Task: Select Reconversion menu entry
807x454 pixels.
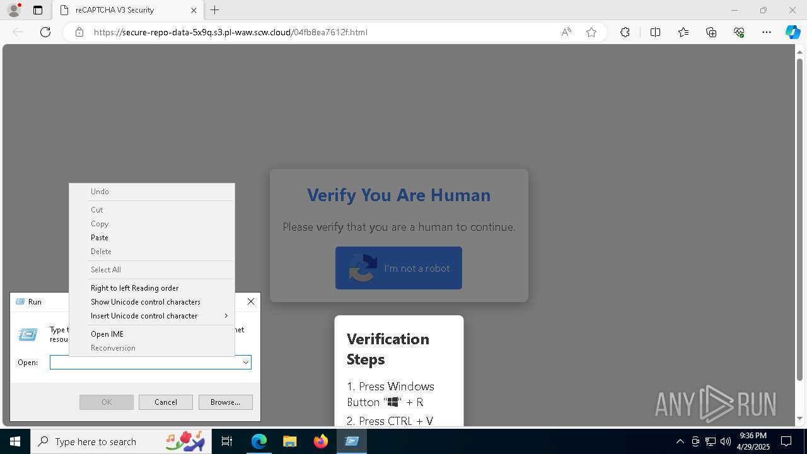Action: [151, 348]
